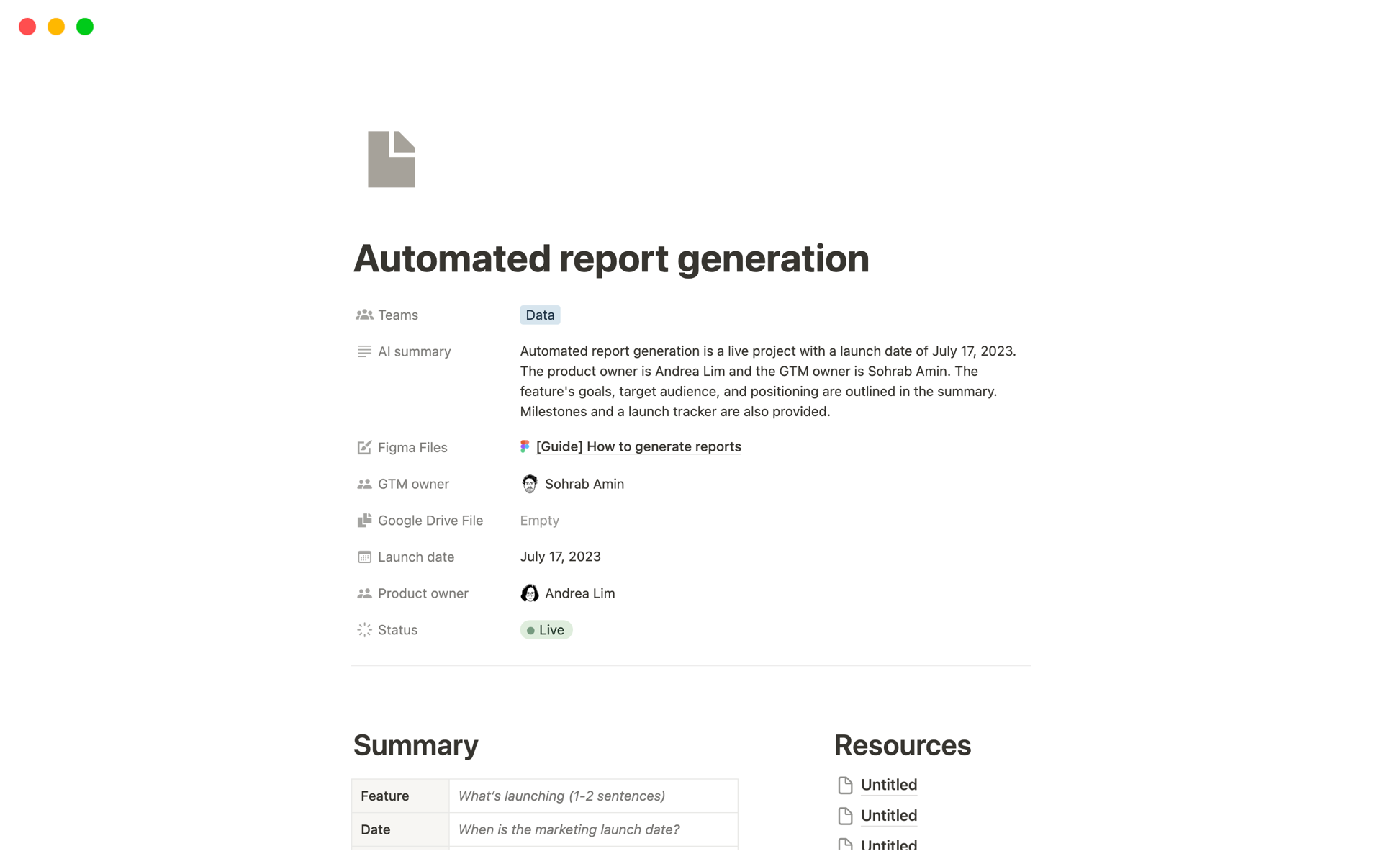Open the first Untitled resource page
1382x864 pixels.
pyautogui.click(x=888, y=785)
